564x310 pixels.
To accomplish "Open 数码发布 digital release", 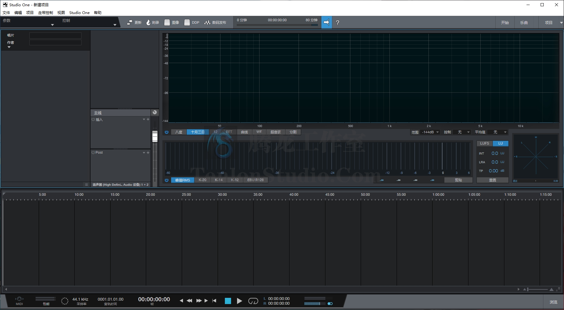I will 215,22.
